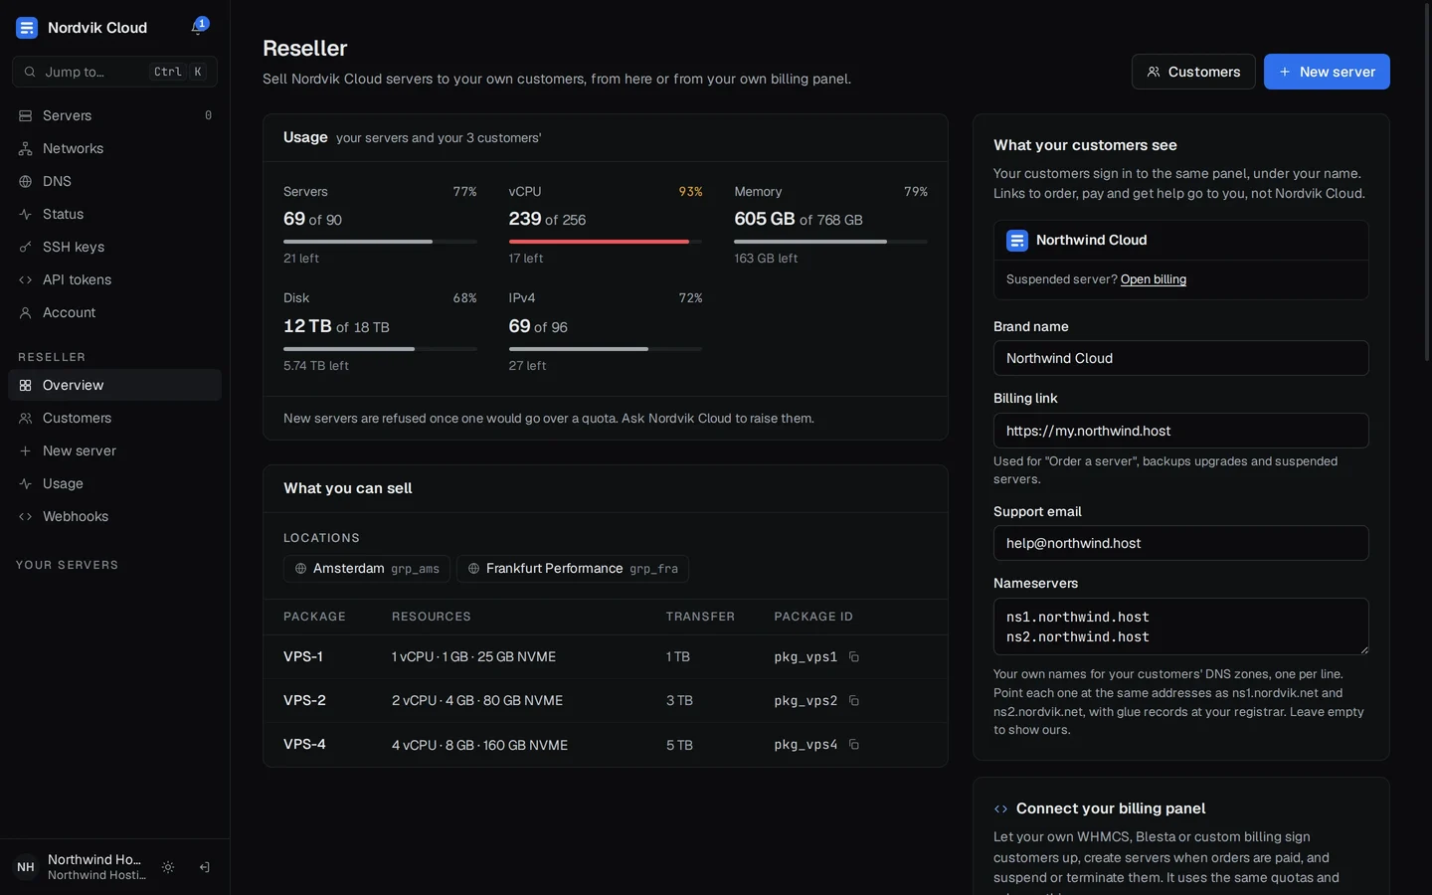
Task: Click the Northwind Cloud preview logo
Action: point(1016,241)
